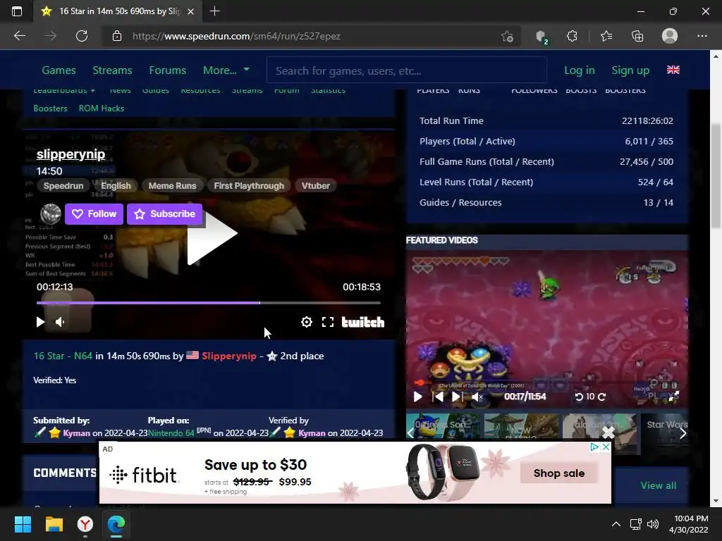722x541 pixels.
Task: Click the small play button in the Twitch player controls
Action: (x=40, y=322)
